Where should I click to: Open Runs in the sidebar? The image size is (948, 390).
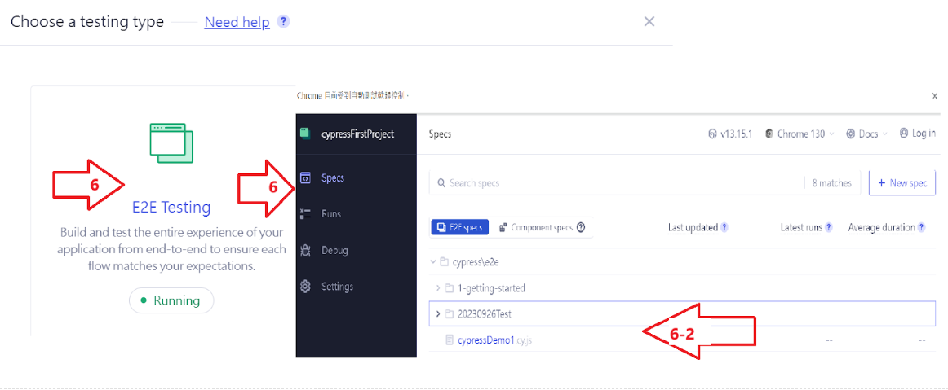[331, 213]
